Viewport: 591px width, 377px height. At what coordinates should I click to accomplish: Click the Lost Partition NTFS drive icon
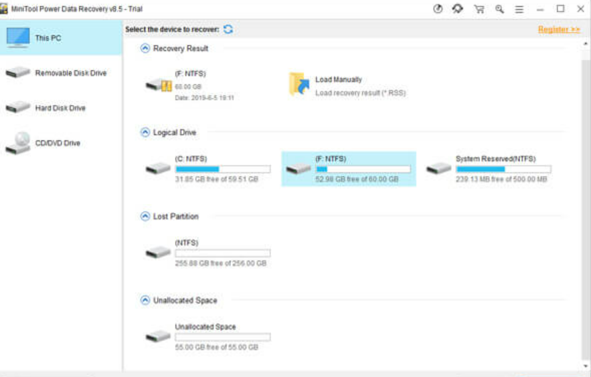pyautogui.click(x=159, y=252)
